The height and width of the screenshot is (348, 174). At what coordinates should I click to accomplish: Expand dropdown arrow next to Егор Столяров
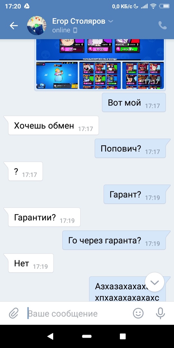(x=110, y=21)
